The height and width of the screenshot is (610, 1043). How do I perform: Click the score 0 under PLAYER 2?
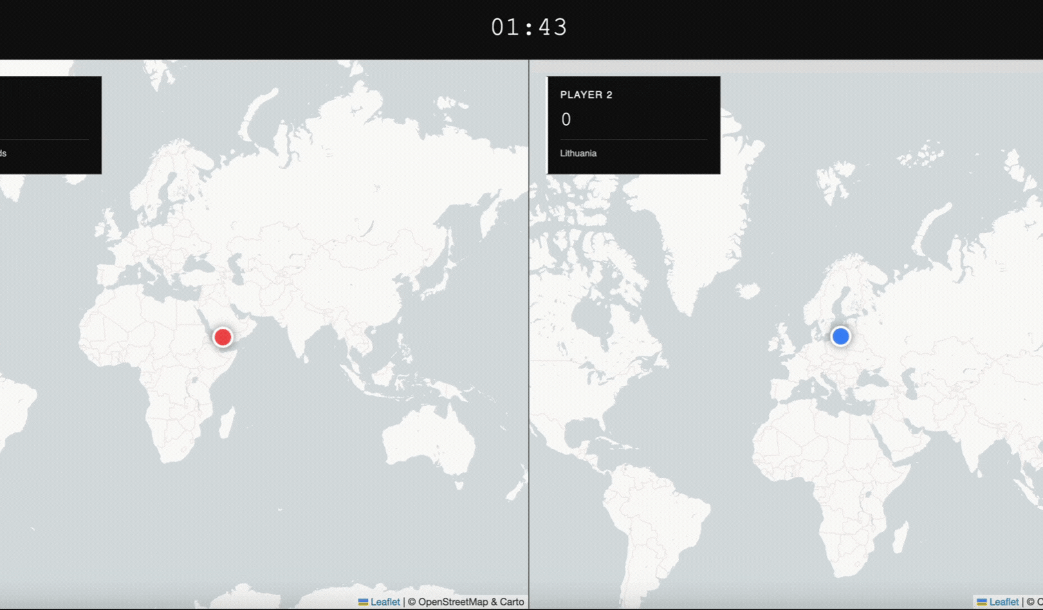tap(566, 120)
